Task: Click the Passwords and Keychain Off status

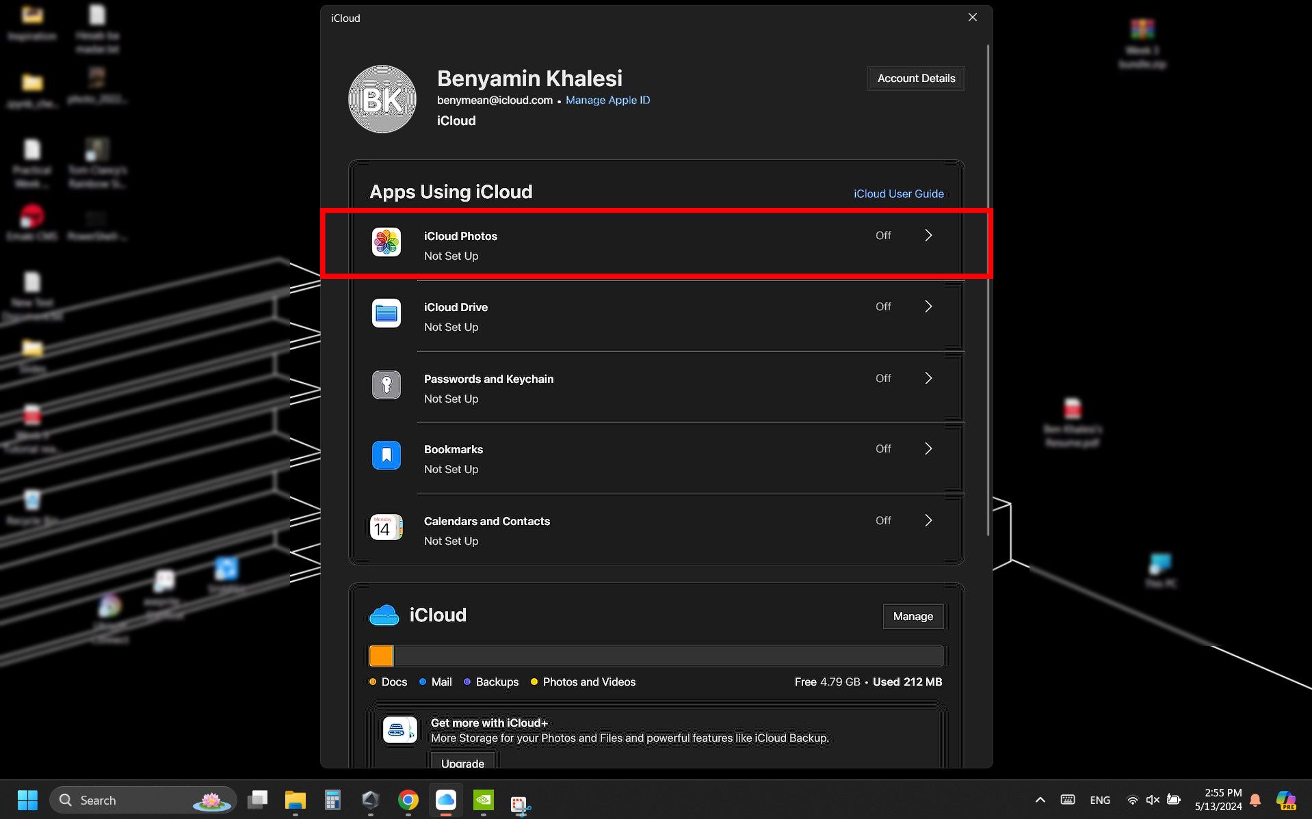Action: click(x=883, y=378)
